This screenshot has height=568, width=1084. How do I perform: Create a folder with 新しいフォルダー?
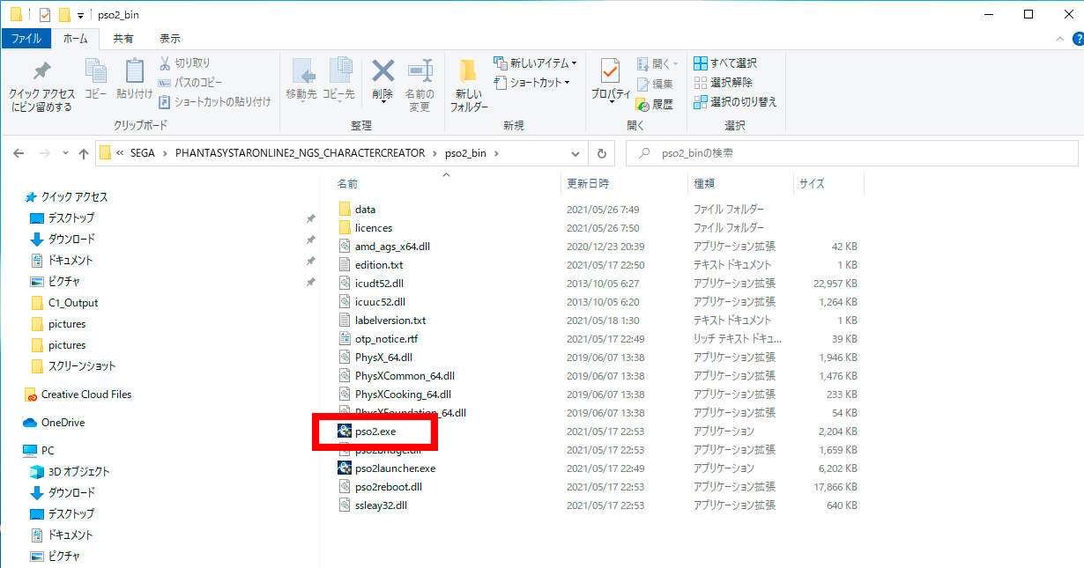(x=469, y=85)
